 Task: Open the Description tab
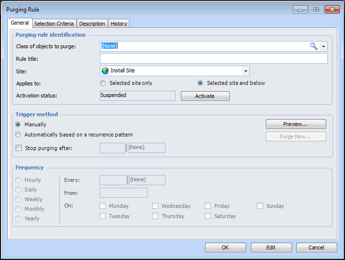click(92, 24)
